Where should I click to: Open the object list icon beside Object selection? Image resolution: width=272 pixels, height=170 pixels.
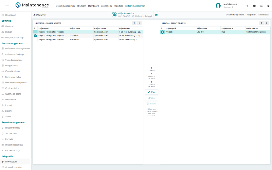pos(156,15)
